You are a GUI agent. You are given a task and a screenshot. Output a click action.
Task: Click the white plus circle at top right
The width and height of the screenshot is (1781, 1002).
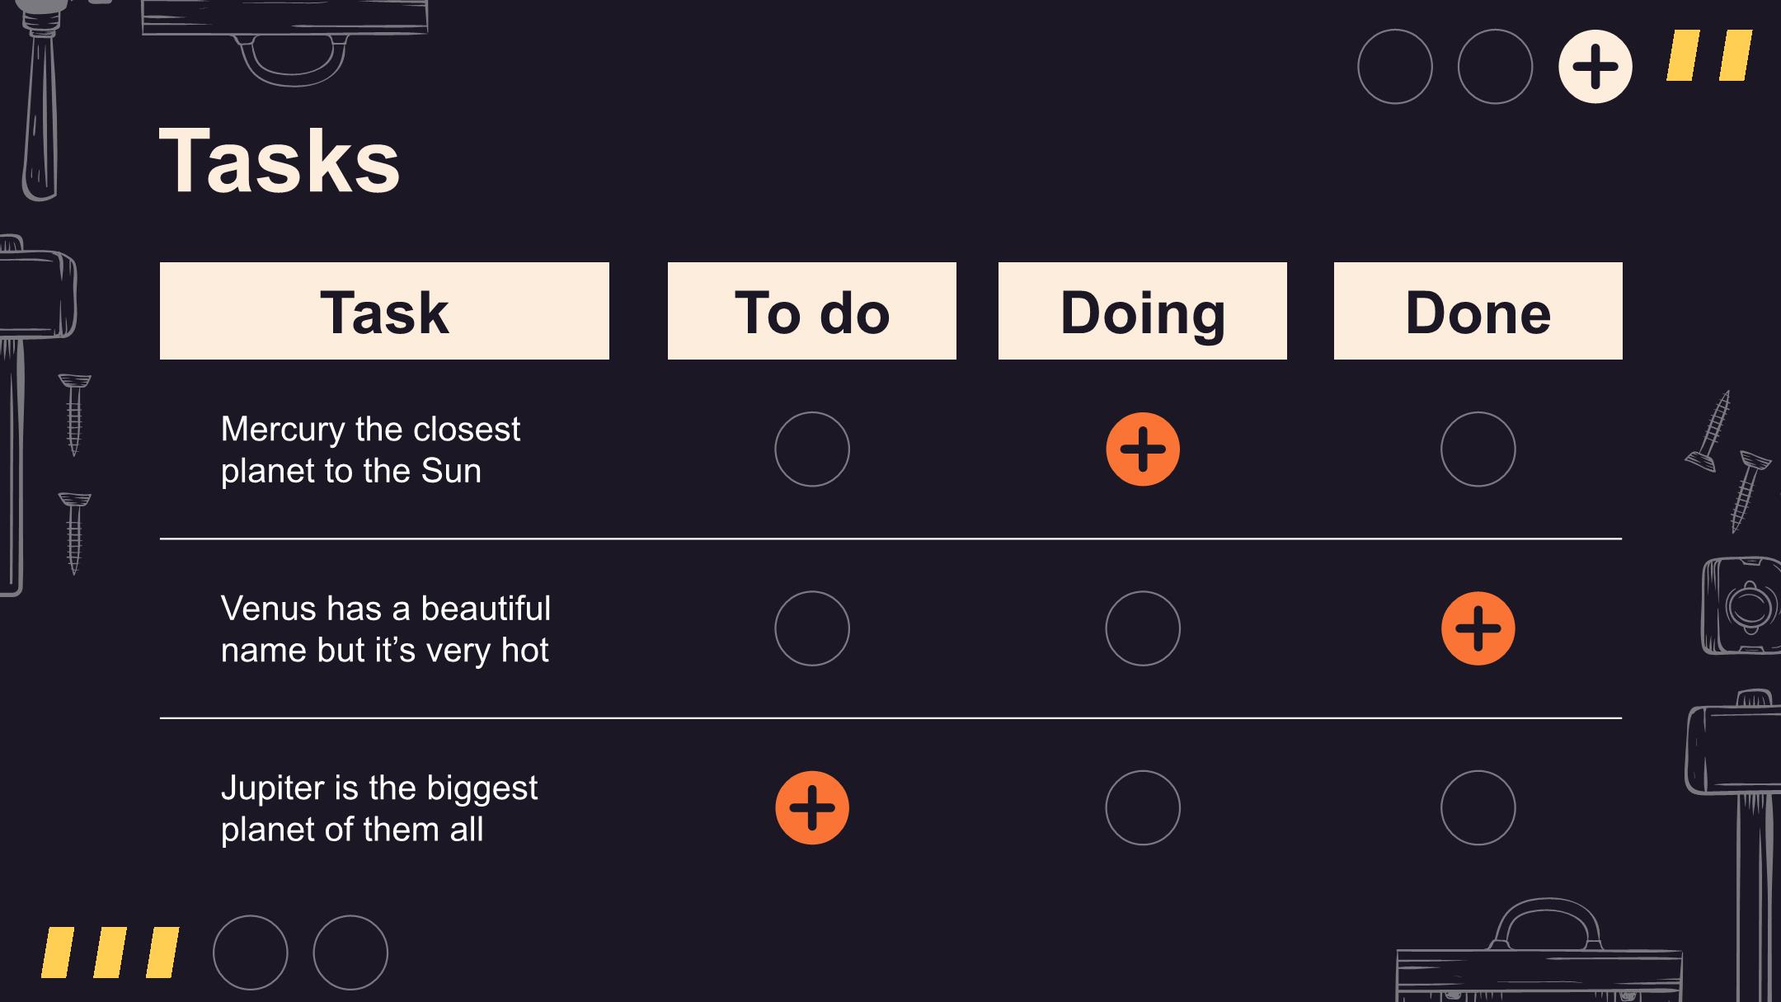tap(1595, 67)
